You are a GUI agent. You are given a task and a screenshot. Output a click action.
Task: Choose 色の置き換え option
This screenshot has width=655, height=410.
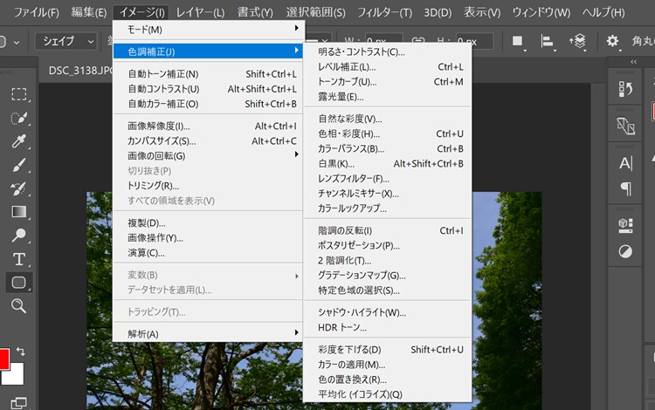pos(389,380)
